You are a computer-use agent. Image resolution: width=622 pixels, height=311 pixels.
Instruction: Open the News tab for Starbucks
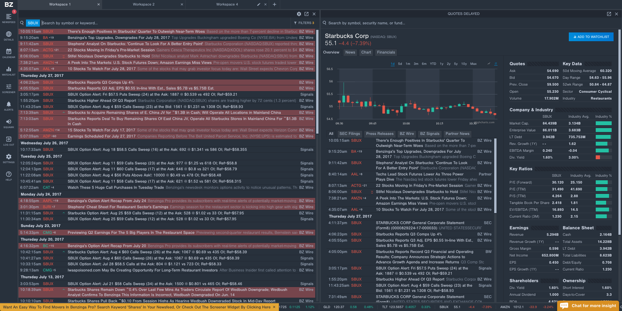(x=350, y=52)
